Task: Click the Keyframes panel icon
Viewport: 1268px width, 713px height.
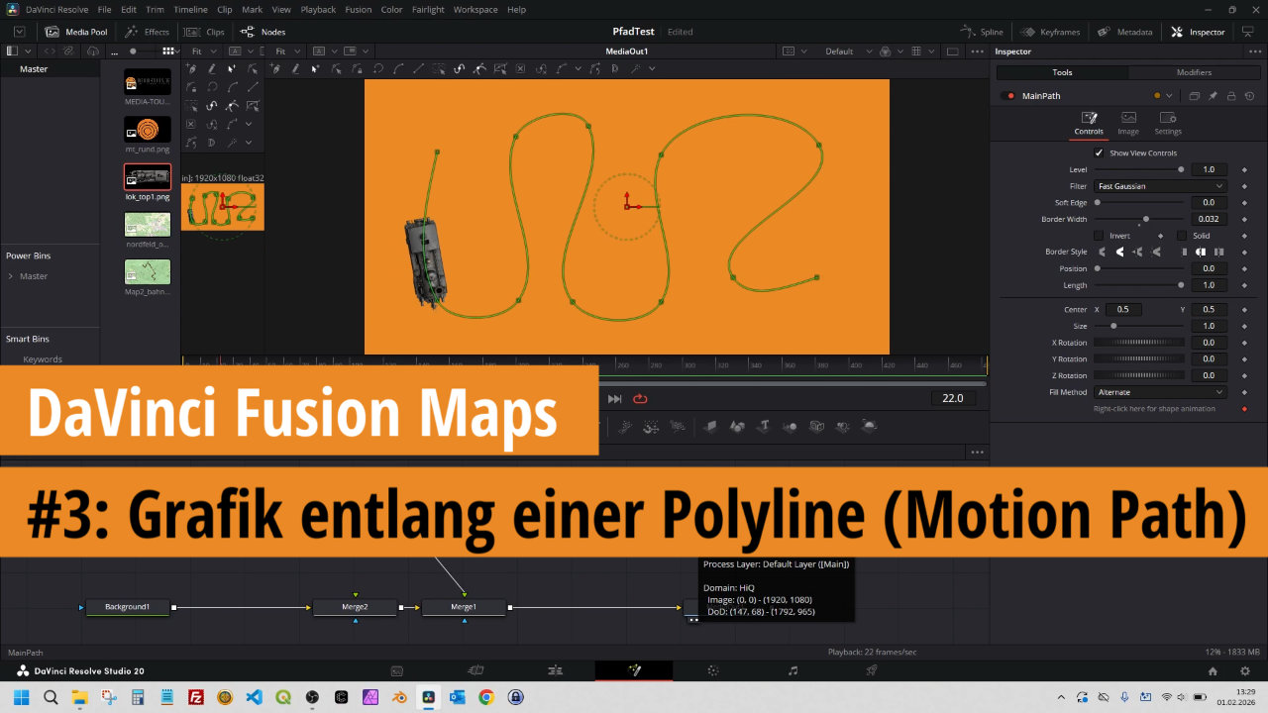Action: coord(1055,32)
